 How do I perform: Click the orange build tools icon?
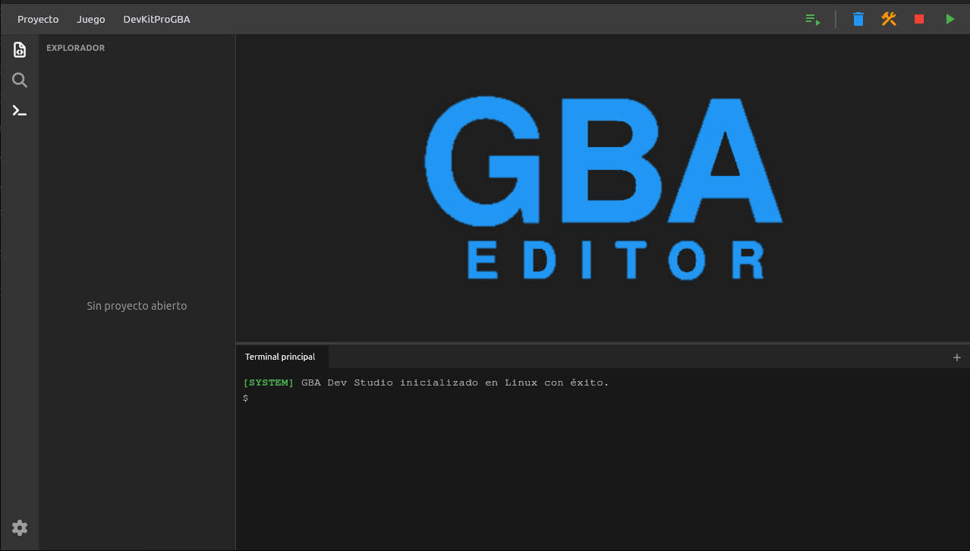[x=889, y=19]
